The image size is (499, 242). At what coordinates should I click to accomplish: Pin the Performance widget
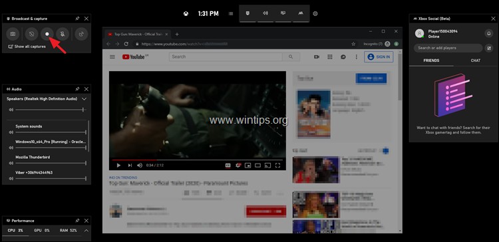pyautogui.click(x=77, y=221)
